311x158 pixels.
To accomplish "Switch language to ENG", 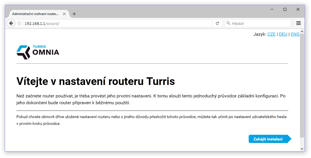I will pyautogui.click(x=295, y=34).
